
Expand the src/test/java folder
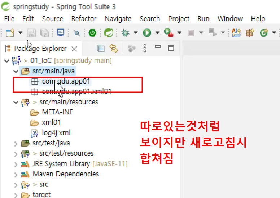pyautogui.click(x=16, y=144)
